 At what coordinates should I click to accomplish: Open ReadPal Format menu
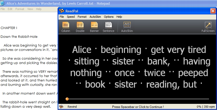click(82, 17)
